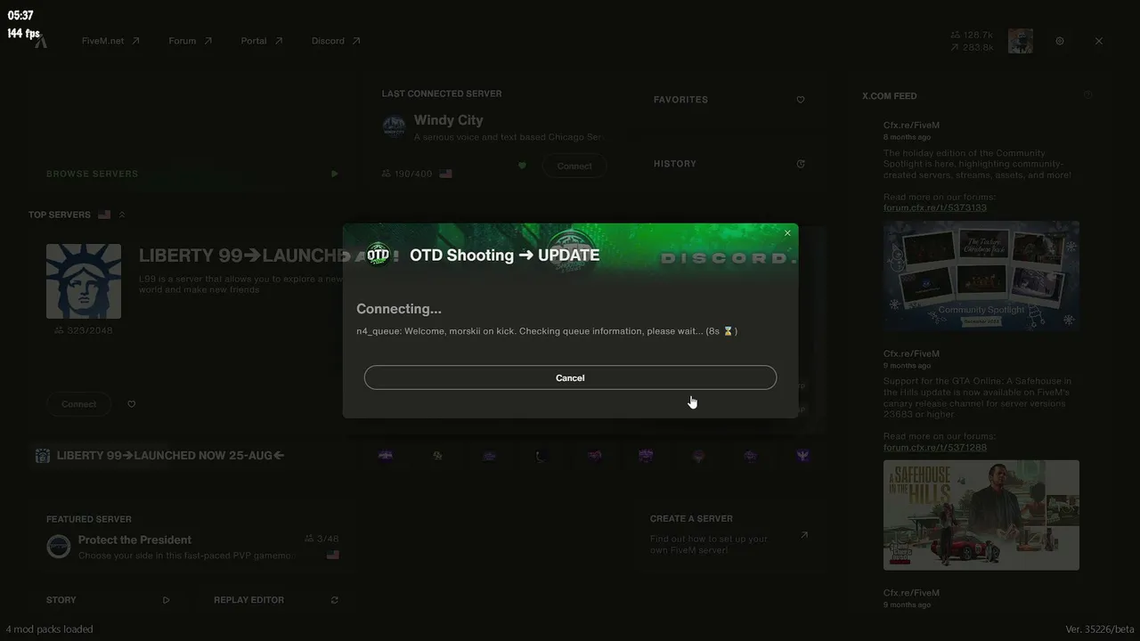Open Create a Server
Image resolution: width=1140 pixels, height=641 pixels.
[691, 518]
